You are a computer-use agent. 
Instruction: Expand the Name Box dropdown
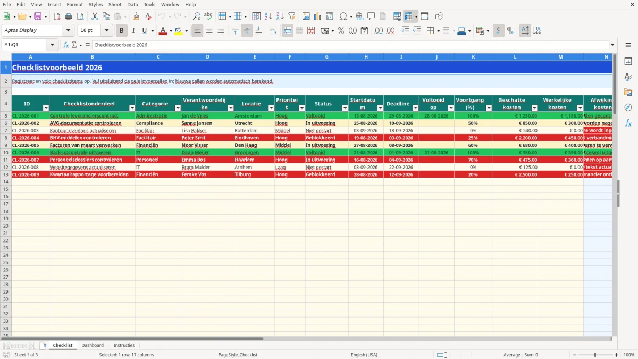click(x=53, y=45)
